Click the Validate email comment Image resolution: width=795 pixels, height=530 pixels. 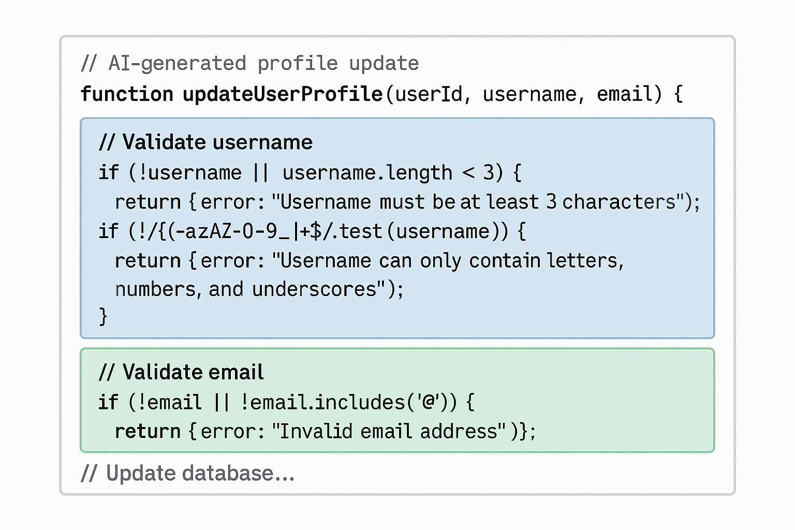tap(182, 372)
